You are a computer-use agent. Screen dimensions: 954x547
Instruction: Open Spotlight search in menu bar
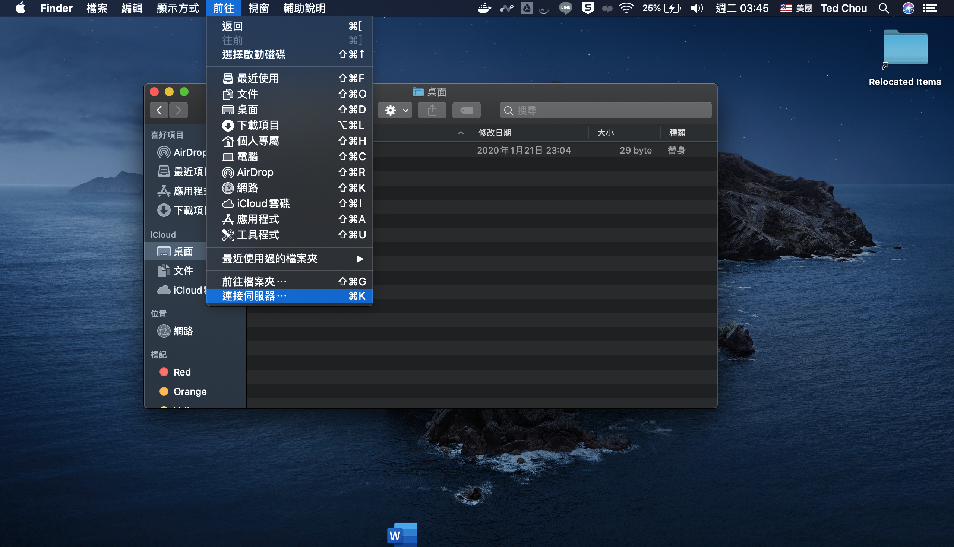(884, 8)
